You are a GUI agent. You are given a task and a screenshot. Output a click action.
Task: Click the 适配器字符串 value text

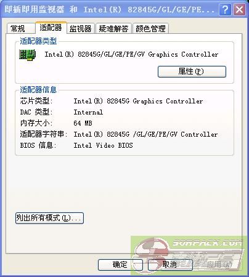pyautogui.click(x=145, y=134)
